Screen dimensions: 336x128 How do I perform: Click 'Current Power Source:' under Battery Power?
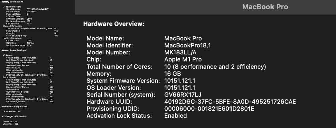(x=17, y=92)
